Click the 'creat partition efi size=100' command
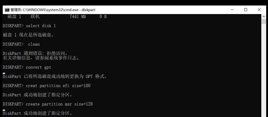Image resolution: width=268 pixels, height=117 pixels. [x=58, y=86]
